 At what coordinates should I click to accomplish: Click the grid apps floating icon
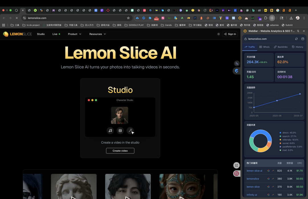(236, 165)
